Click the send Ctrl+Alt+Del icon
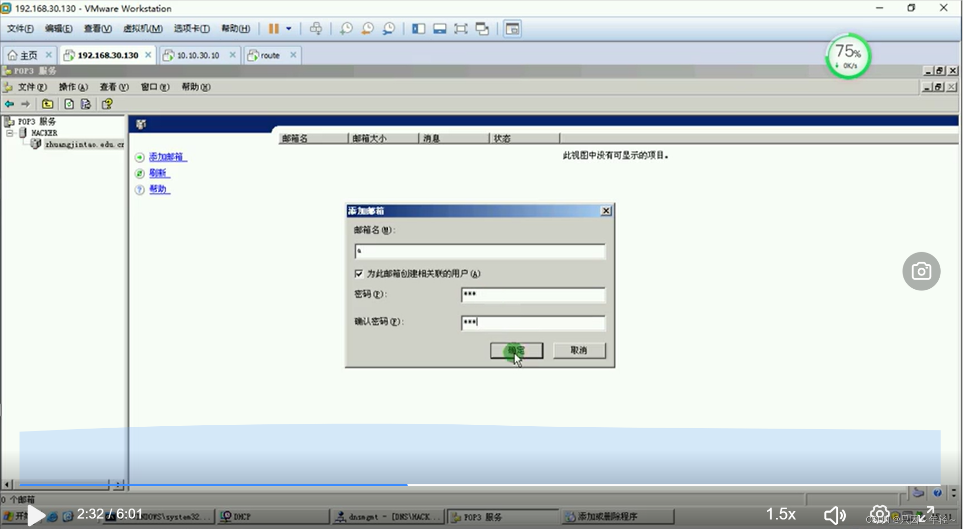 pyautogui.click(x=316, y=29)
